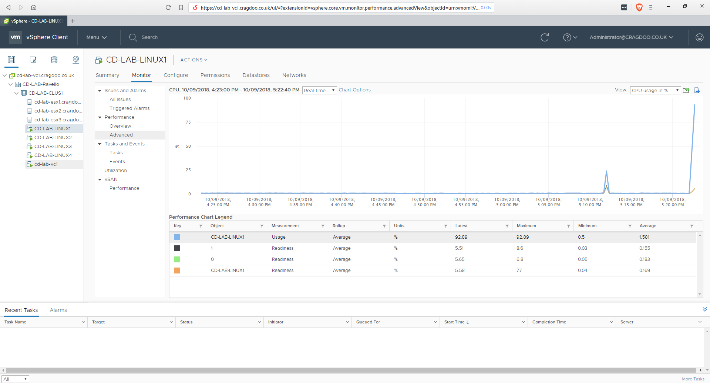710x383 pixels.
Task: Collapse the Tasks and Events section
Action: click(x=100, y=144)
